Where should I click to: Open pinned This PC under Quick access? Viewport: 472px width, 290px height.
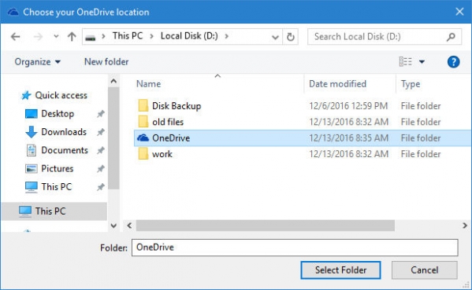click(57, 187)
